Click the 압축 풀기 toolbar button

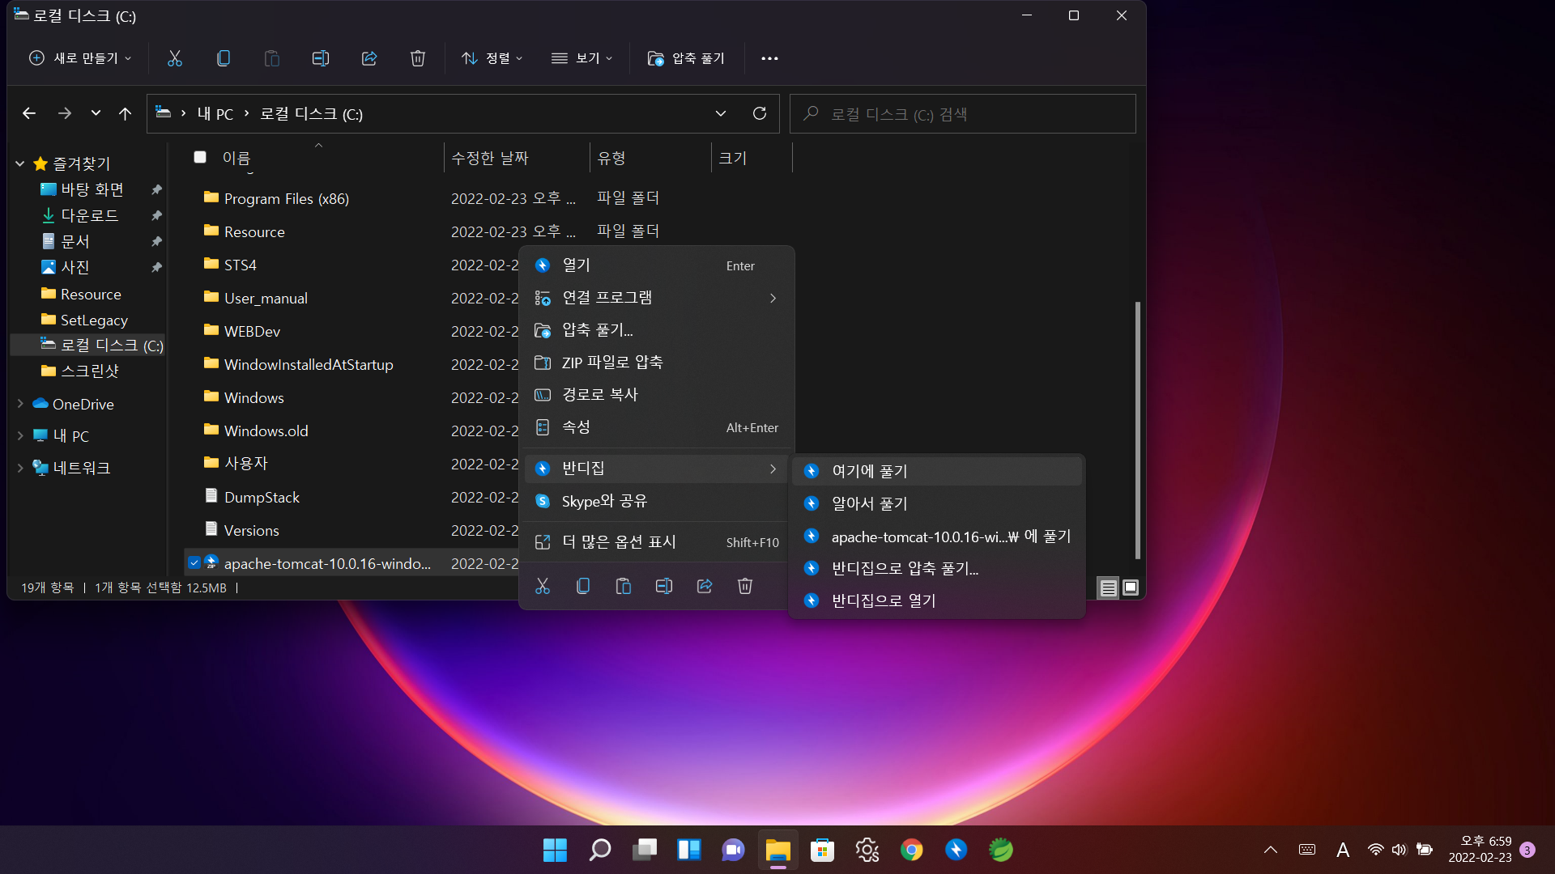pyautogui.click(x=687, y=58)
